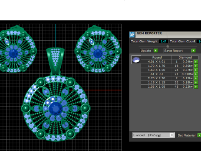Screen dimensions: 201x151
Task: Click the Gem Reporter title bar icon
Action: (132, 34)
